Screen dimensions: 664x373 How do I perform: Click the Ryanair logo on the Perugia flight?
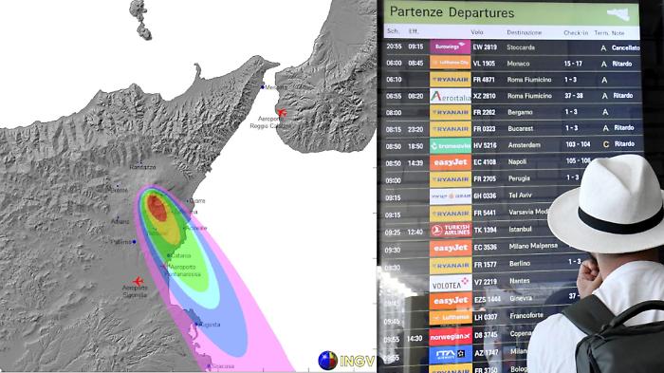coord(451,179)
